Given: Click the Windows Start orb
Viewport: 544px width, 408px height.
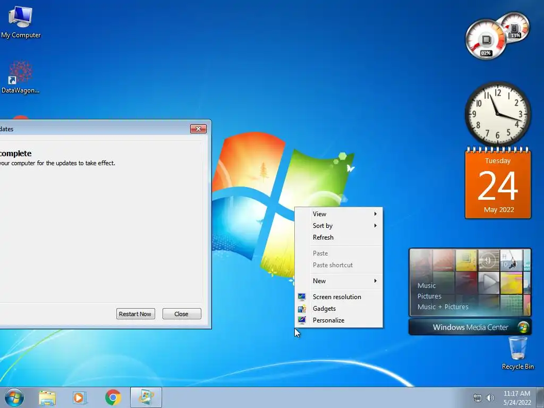Looking at the screenshot, I should [x=14, y=397].
